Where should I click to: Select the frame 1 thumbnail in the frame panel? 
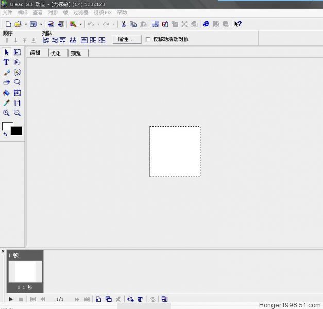pyautogui.click(x=25, y=271)
